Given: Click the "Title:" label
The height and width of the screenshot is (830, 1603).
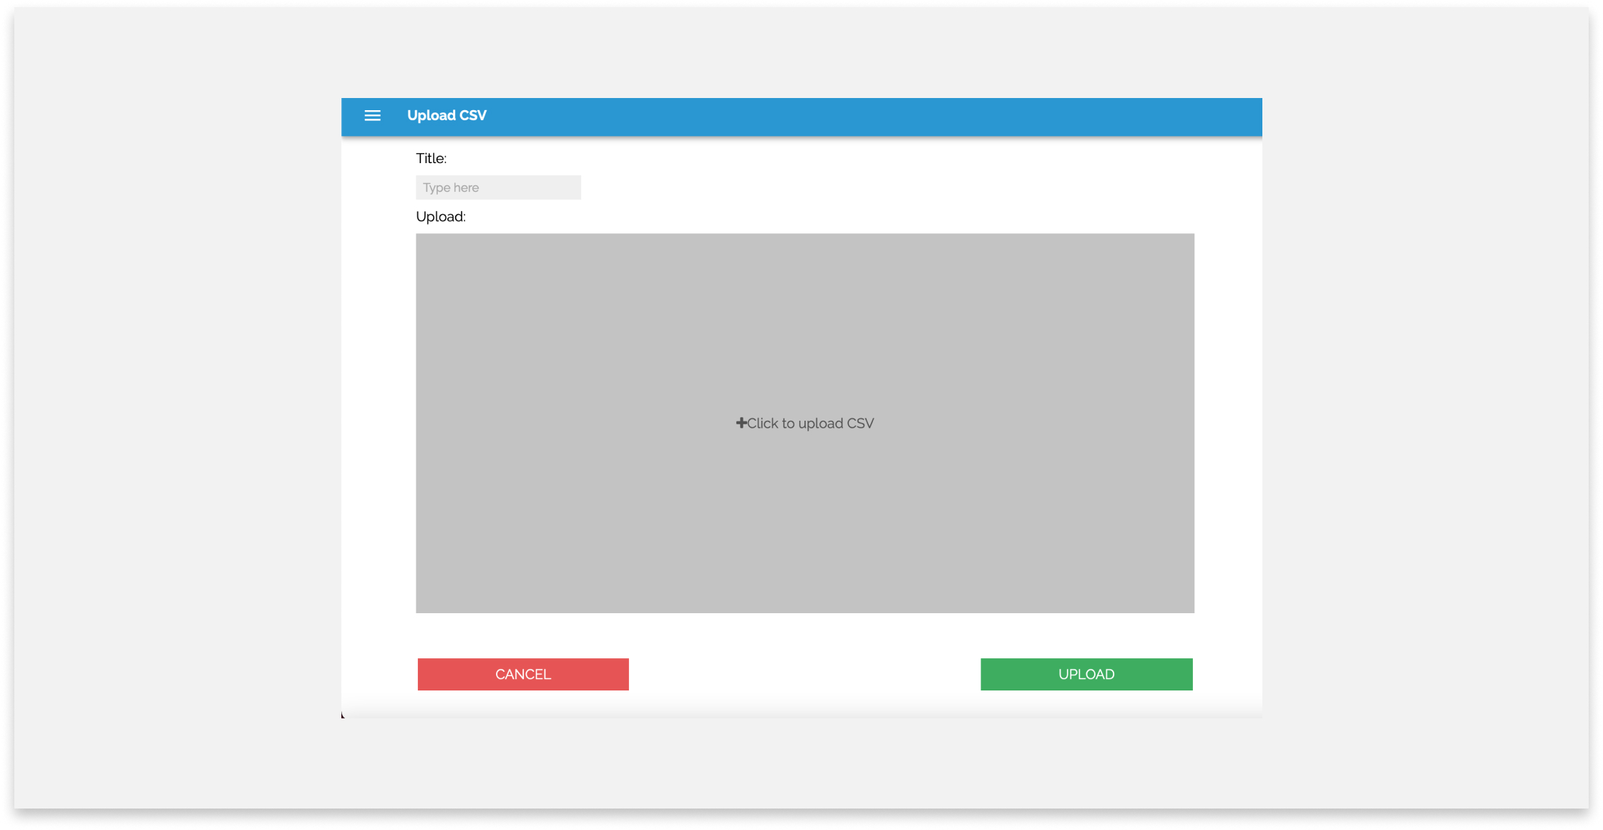Looking at the screenshot, I should (x=431, y=158).
